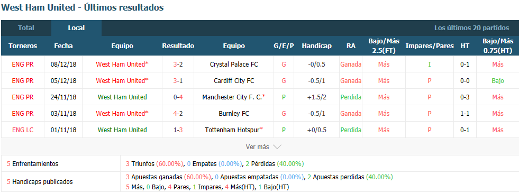
Task: Open the 3-2 result against Crystal Palace
Action: (x=178, y=64)
